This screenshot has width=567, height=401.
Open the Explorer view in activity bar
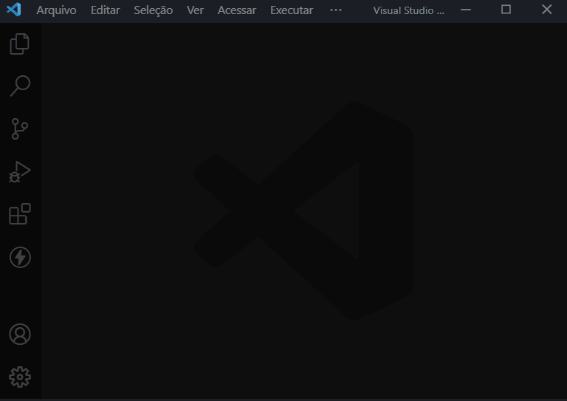pos(20,44)
